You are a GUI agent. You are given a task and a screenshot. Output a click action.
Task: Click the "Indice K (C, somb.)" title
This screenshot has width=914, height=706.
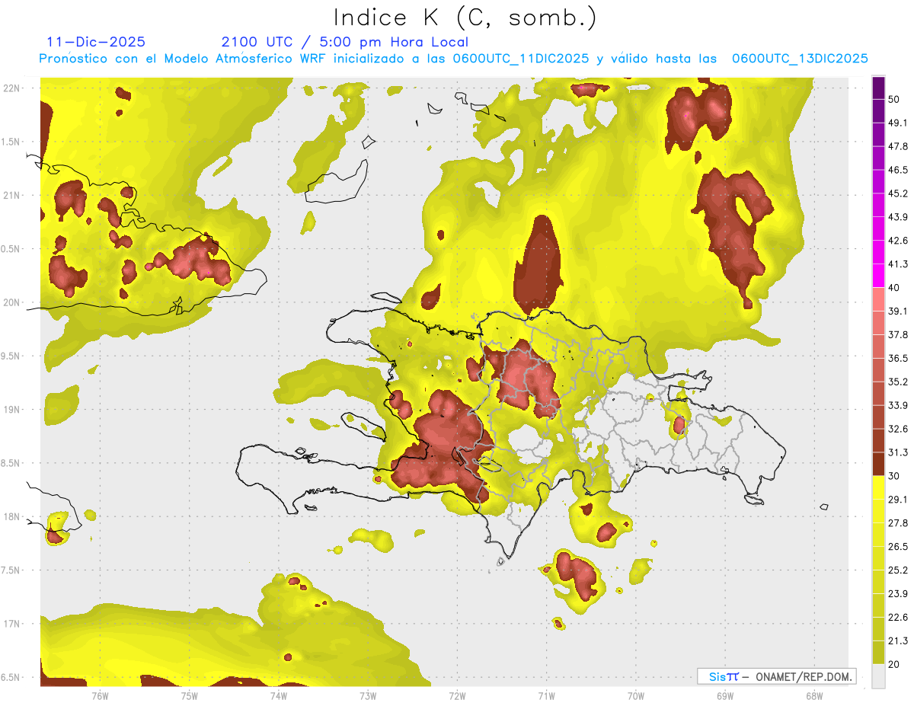click(465, 17)
